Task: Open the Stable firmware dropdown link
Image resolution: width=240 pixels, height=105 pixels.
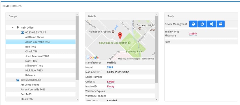Action: (x=193, y=33)
